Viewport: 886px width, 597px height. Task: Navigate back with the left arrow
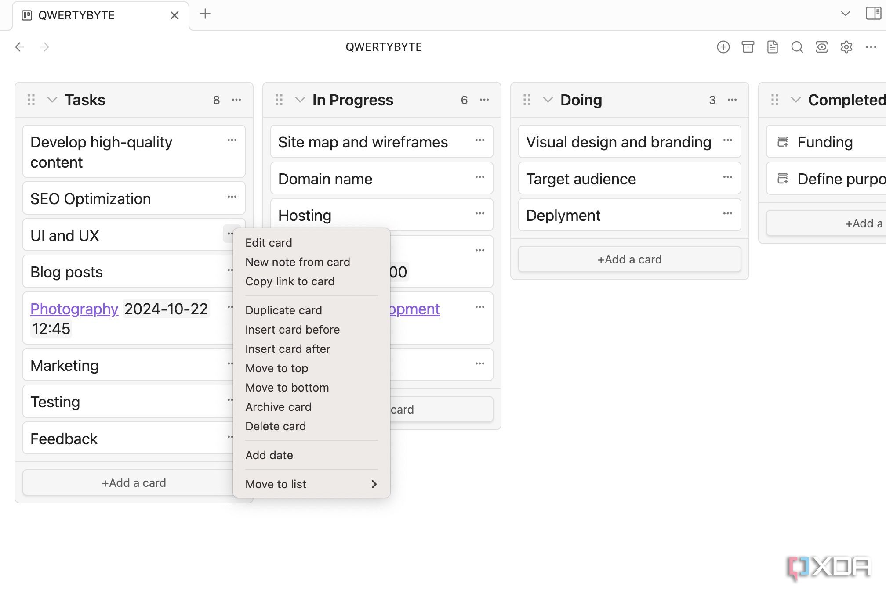click(20, 47)
